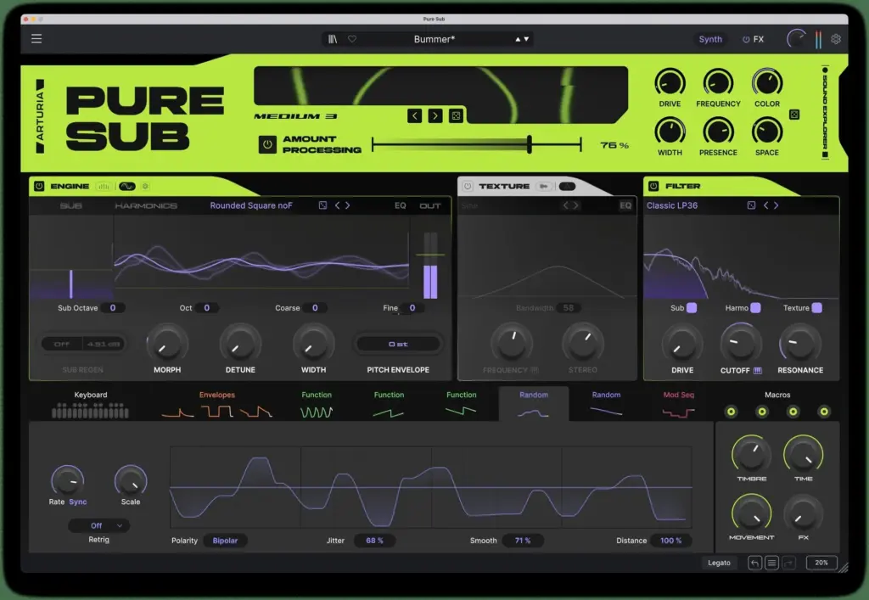This screenshot has height=600, width=869.
Task: Select the Texture noise mode icon
Action: 567,187
